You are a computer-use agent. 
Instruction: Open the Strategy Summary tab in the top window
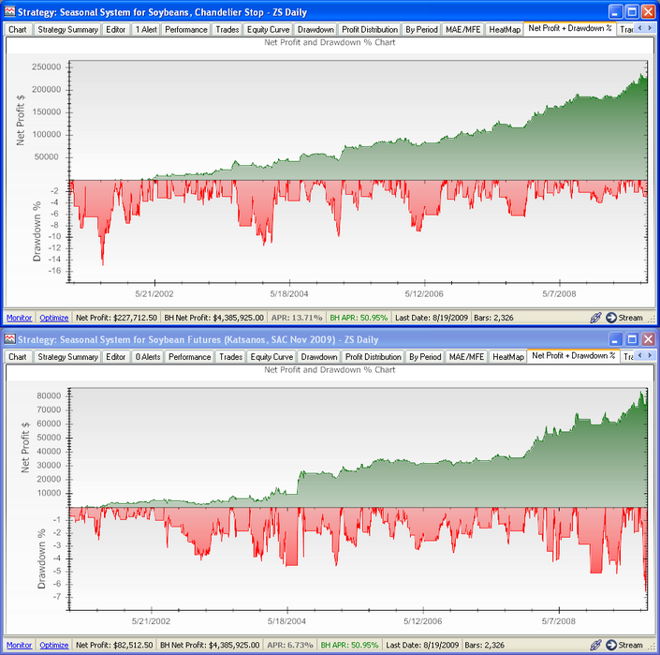(67, 29)
